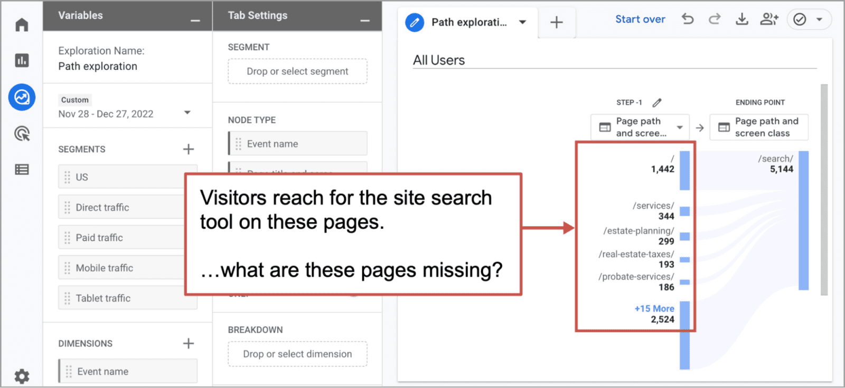Click the US segment drag handle
The image size is (845, 388).
(x=67, y=177)
